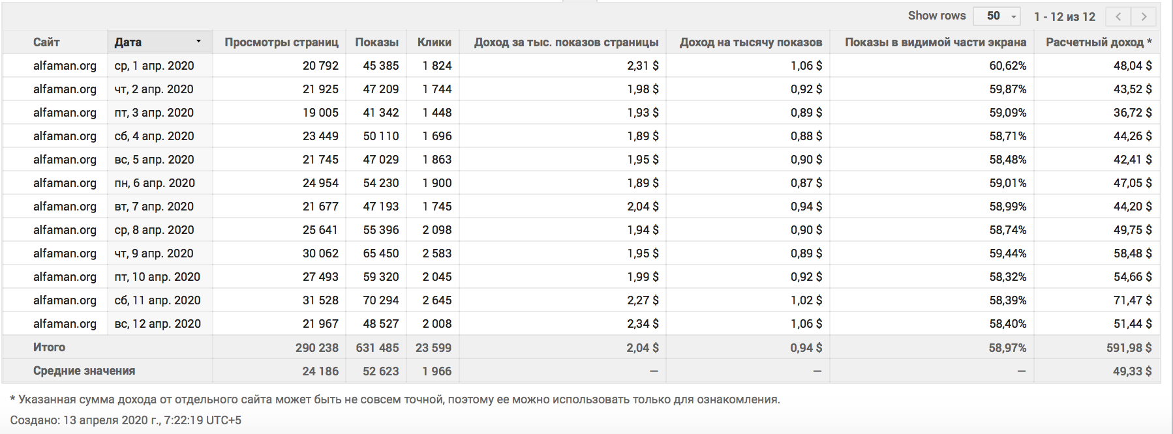The image size is (1173, 434).
Task: Sort by Показы column header
Action: pyautogui.click(x=376, y=42)
